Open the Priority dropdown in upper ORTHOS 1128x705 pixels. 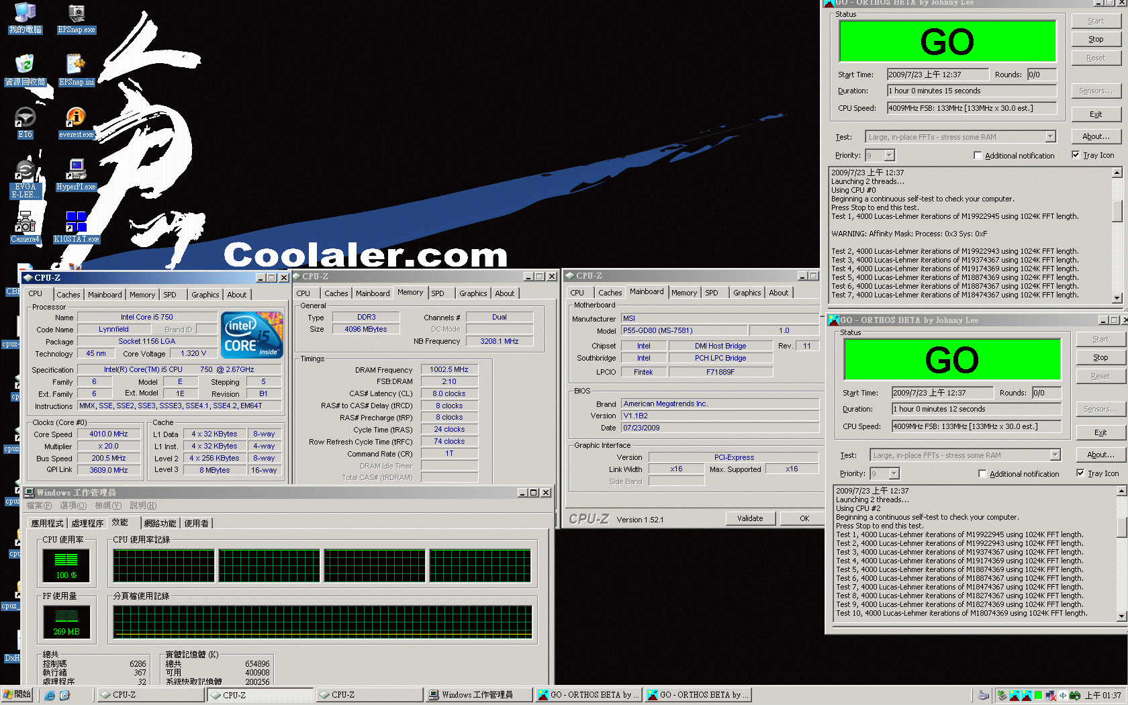[x=890, y=156]
